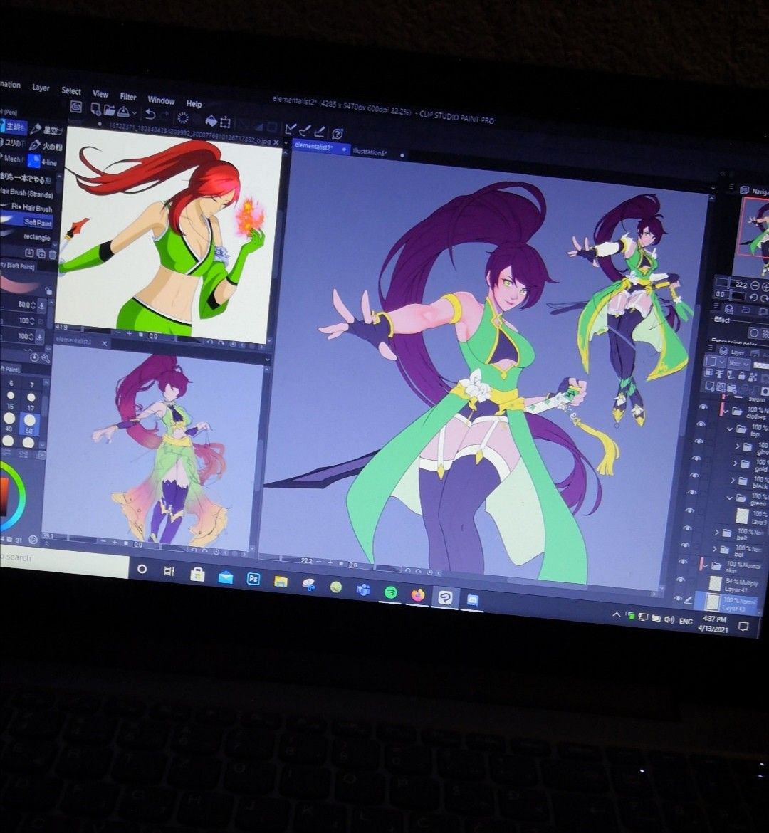Collapse the clothes layer folder
The image size is (769, 833).
point(726,412)
